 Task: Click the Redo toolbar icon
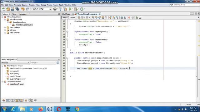(27, 9)
